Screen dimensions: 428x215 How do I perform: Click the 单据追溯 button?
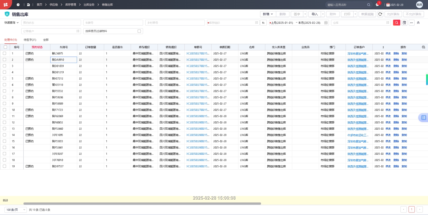367,14
